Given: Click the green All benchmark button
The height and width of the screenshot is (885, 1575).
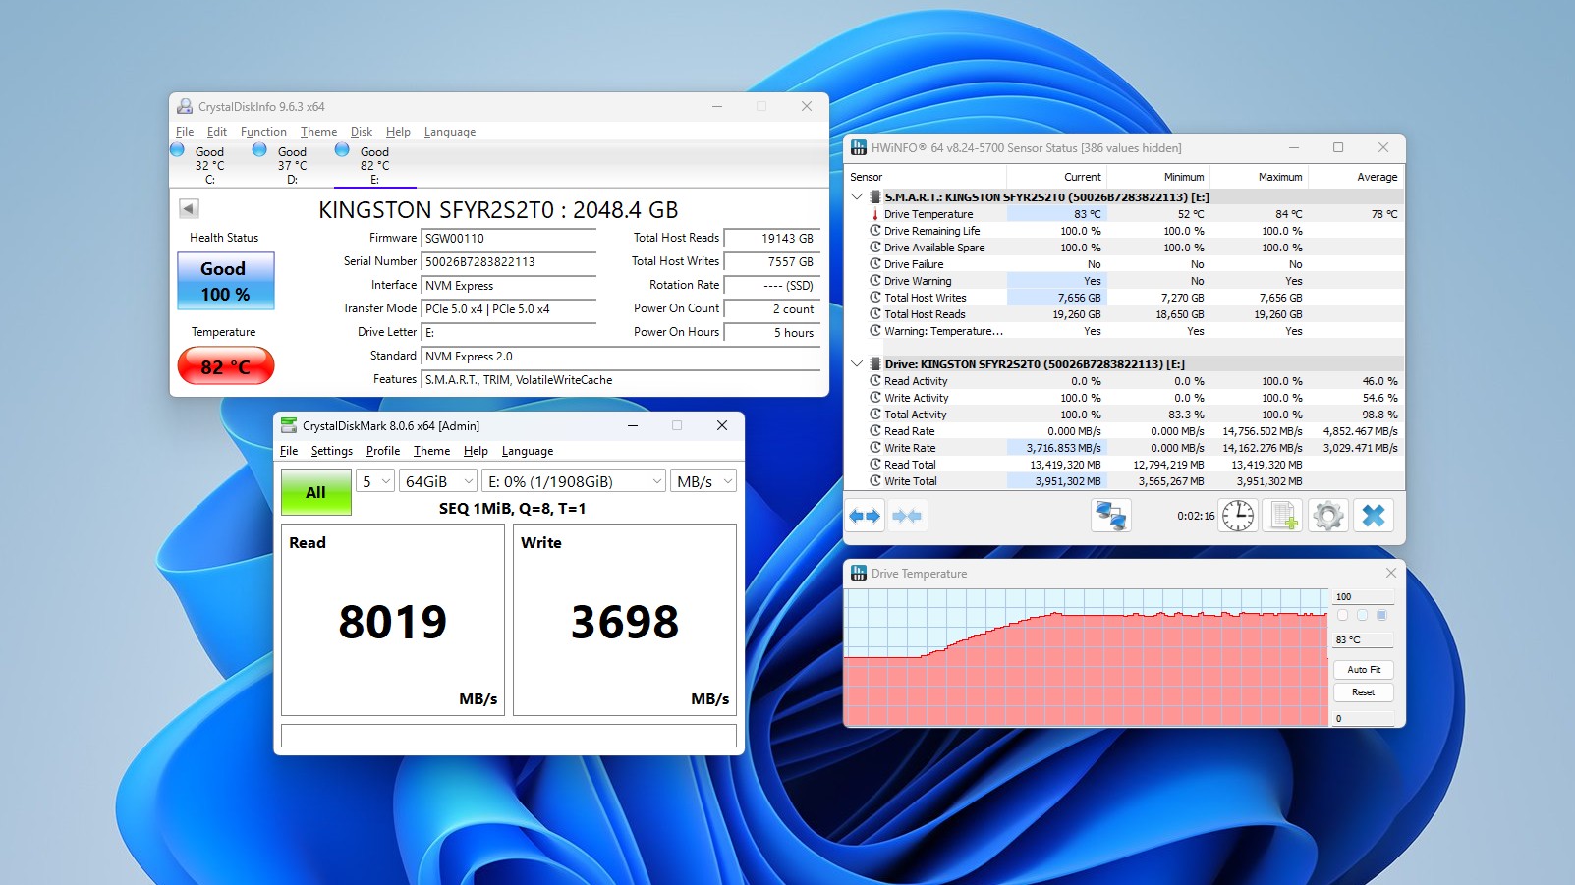Looking at the screenshot, I should click(x=315, y=492).
